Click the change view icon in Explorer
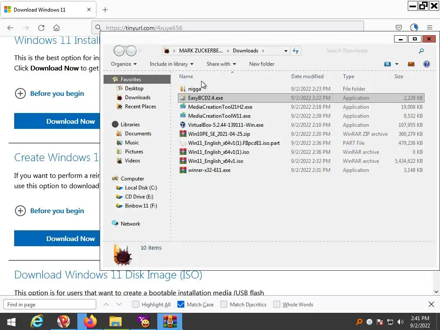440x330 pixels. click(x=388, y=64)
